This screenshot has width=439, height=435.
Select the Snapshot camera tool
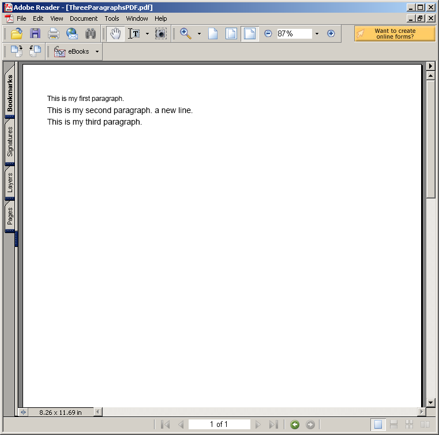[161, 33]
